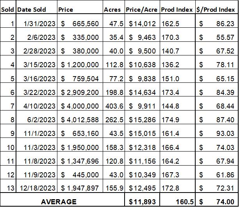This screenshot has height=207, width=239.
Task: Select the price cell $2,909,200
Action: tap(80, 92)
